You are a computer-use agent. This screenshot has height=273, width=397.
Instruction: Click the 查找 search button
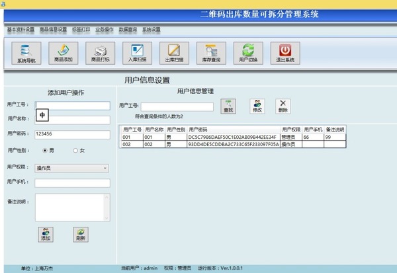[x=228, y=106]
